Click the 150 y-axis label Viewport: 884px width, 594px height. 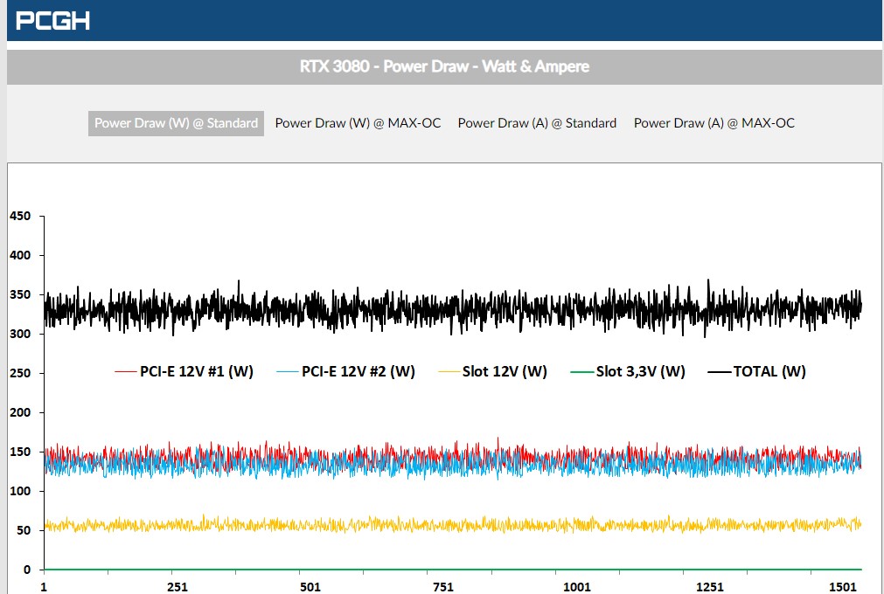pyautogui.click(x=20, y=452)
